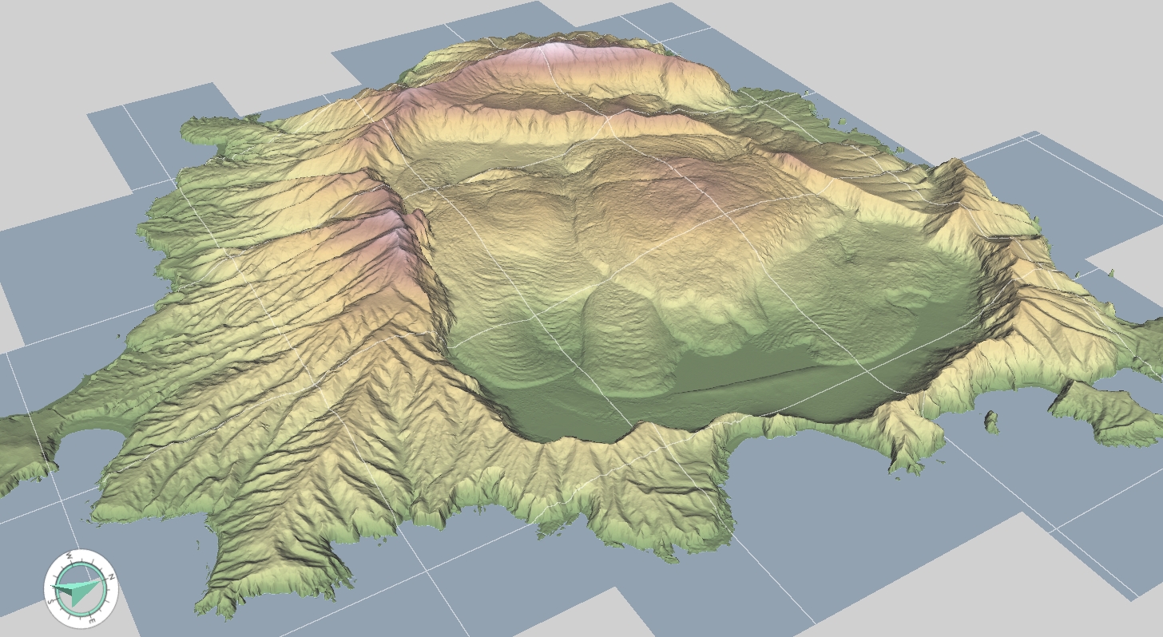Select the small islet off the right coast

tap(992, 421)
